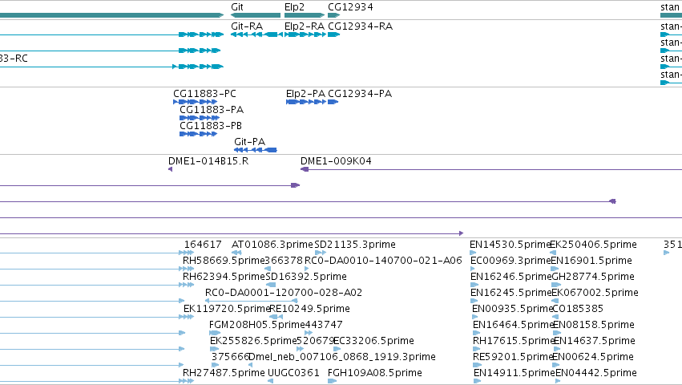
Task: Click the RH17615.5prime EST label
Action: point(514,342)
